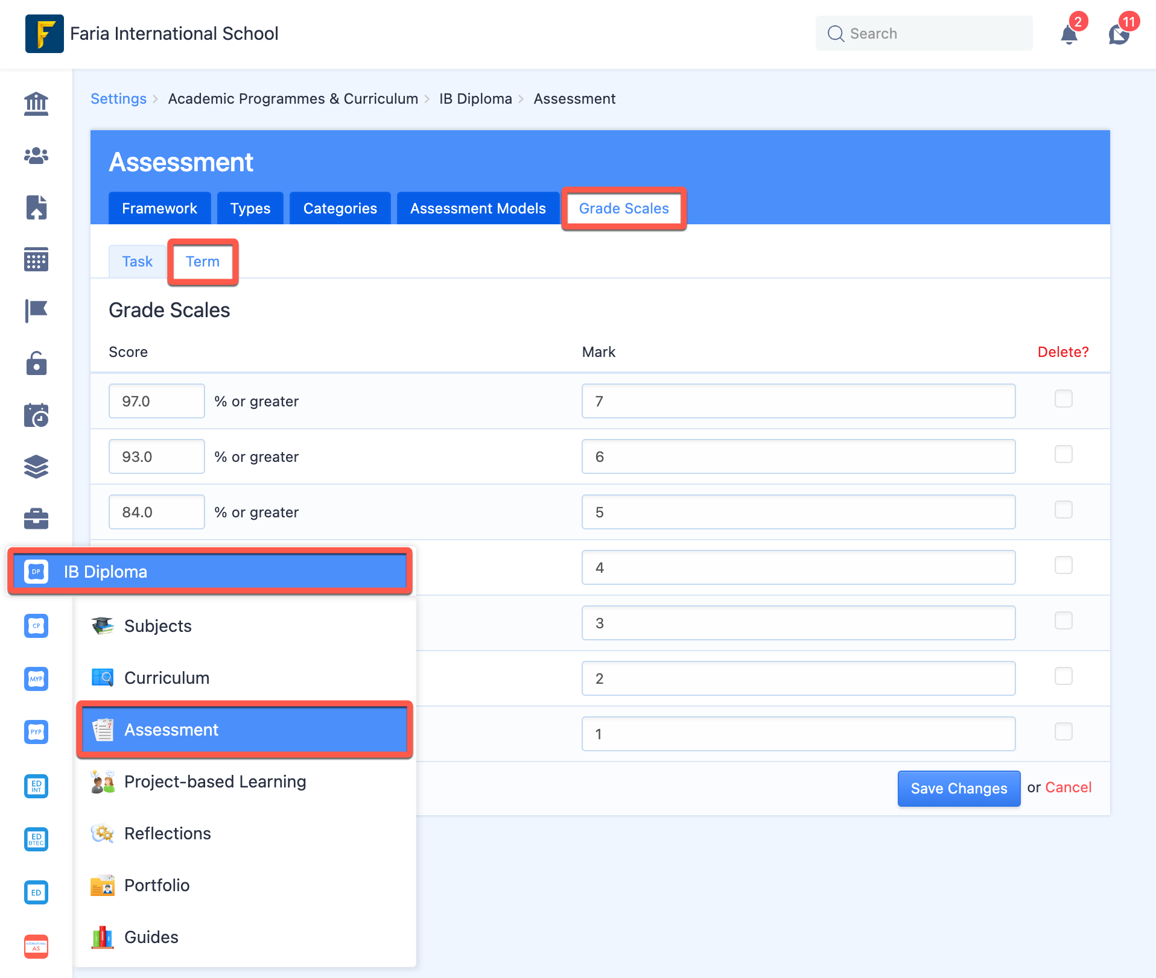Check the Delete box for mark 5
This screenshot has width=1156, height=978.
(x=1064, y=510)
